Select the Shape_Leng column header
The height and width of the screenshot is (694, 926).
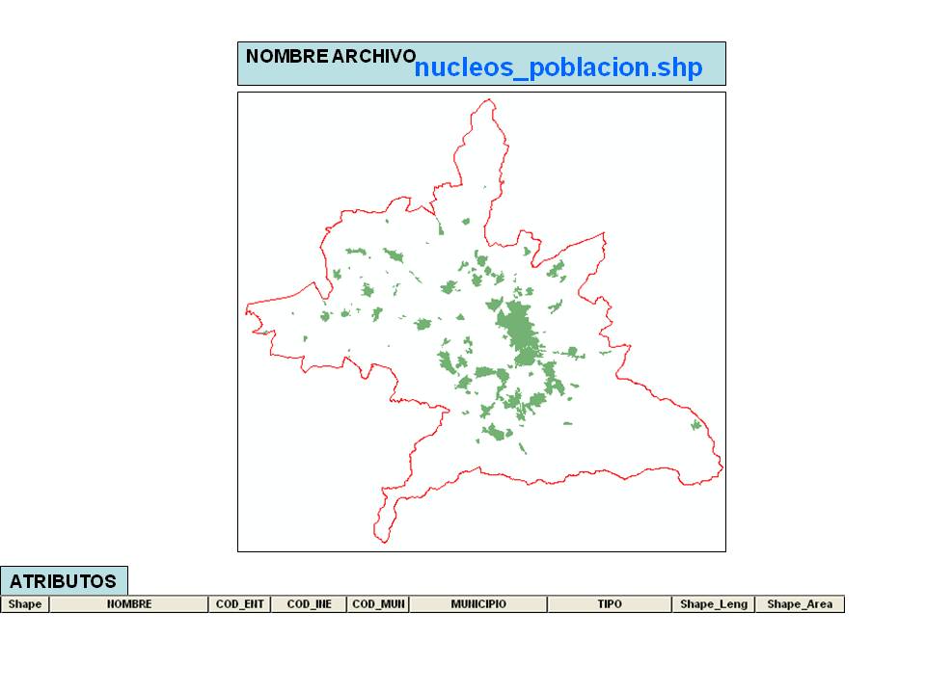714,604
